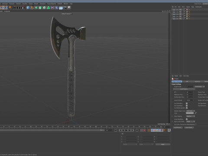Image resolution: width=208 pixels, height=156 pixels.
Task: Go to start of animation
Action: pyautogui.click(x=116, y=130)
